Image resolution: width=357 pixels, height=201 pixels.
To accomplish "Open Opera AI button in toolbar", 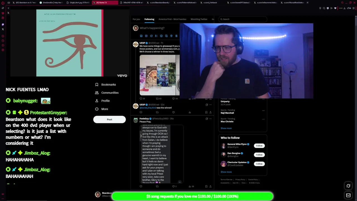I will pos(349,8).
